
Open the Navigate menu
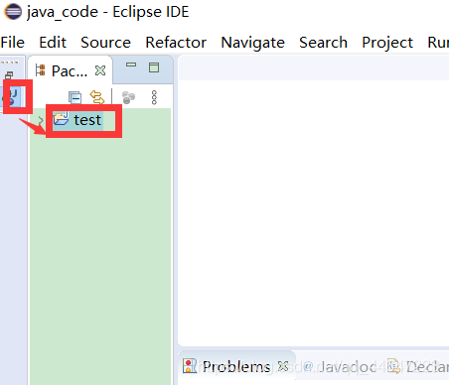pyautogui.click(x=252, y=43)
